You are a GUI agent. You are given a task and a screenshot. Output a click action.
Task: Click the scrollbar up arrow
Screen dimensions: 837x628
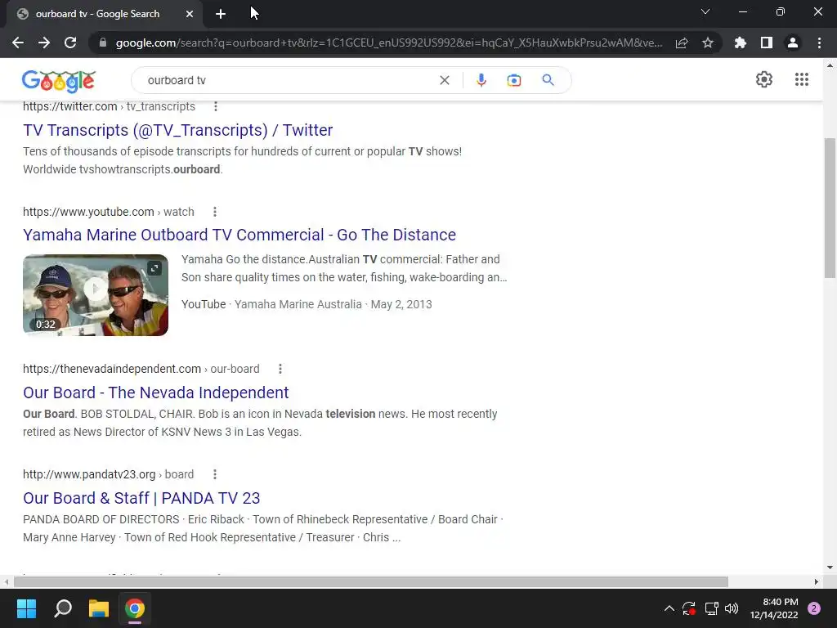tap(830, 65)
